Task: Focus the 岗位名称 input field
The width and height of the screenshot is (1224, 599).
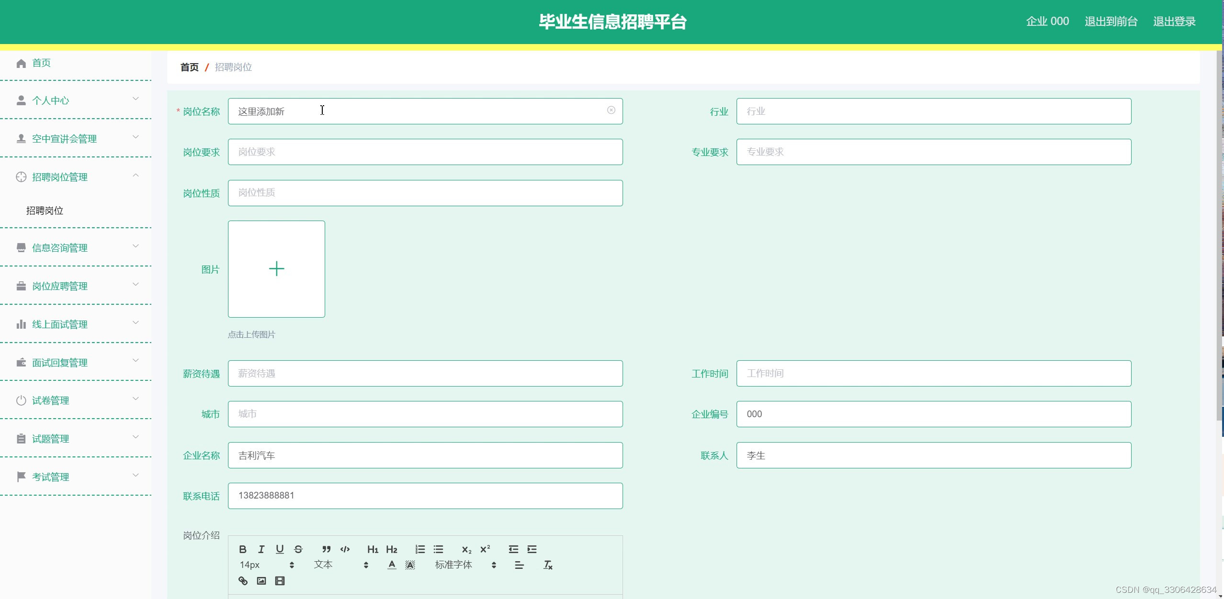Action: pyautogui.click(x=425, y=111)
